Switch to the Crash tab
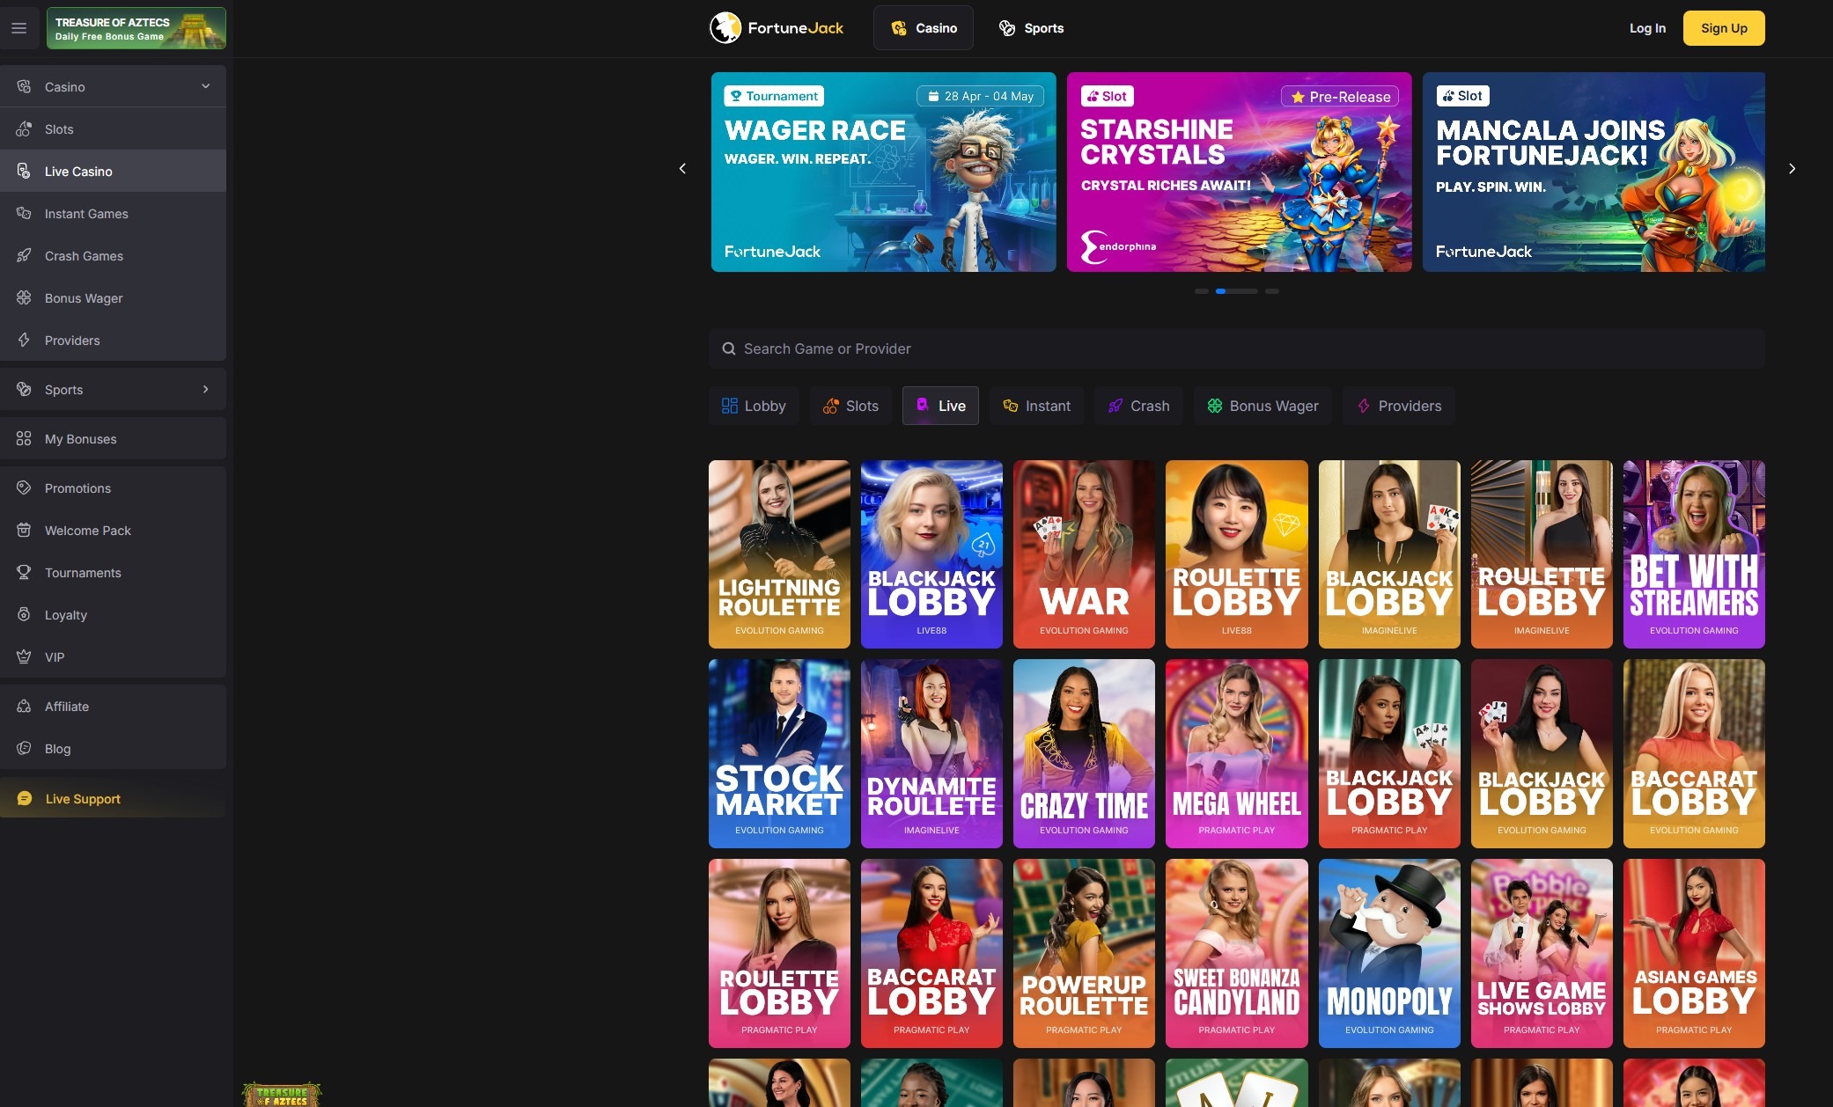The width and height of the screenshot is (1833, 1107). click(x=1138, y=406)
